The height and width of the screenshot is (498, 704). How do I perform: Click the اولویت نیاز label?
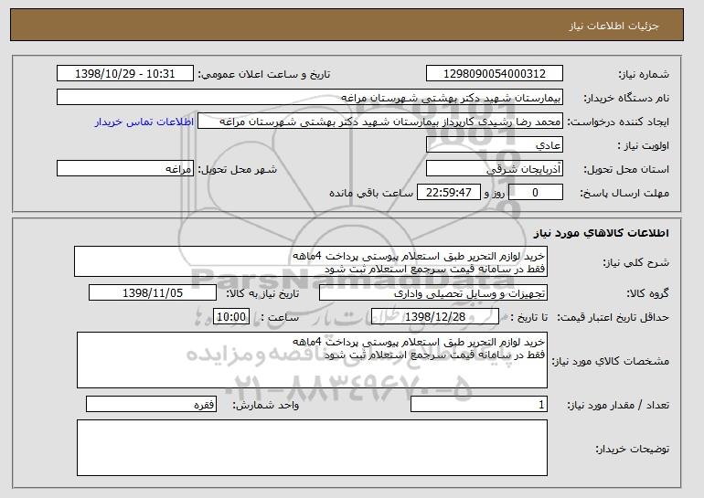[x=643, y=145]
